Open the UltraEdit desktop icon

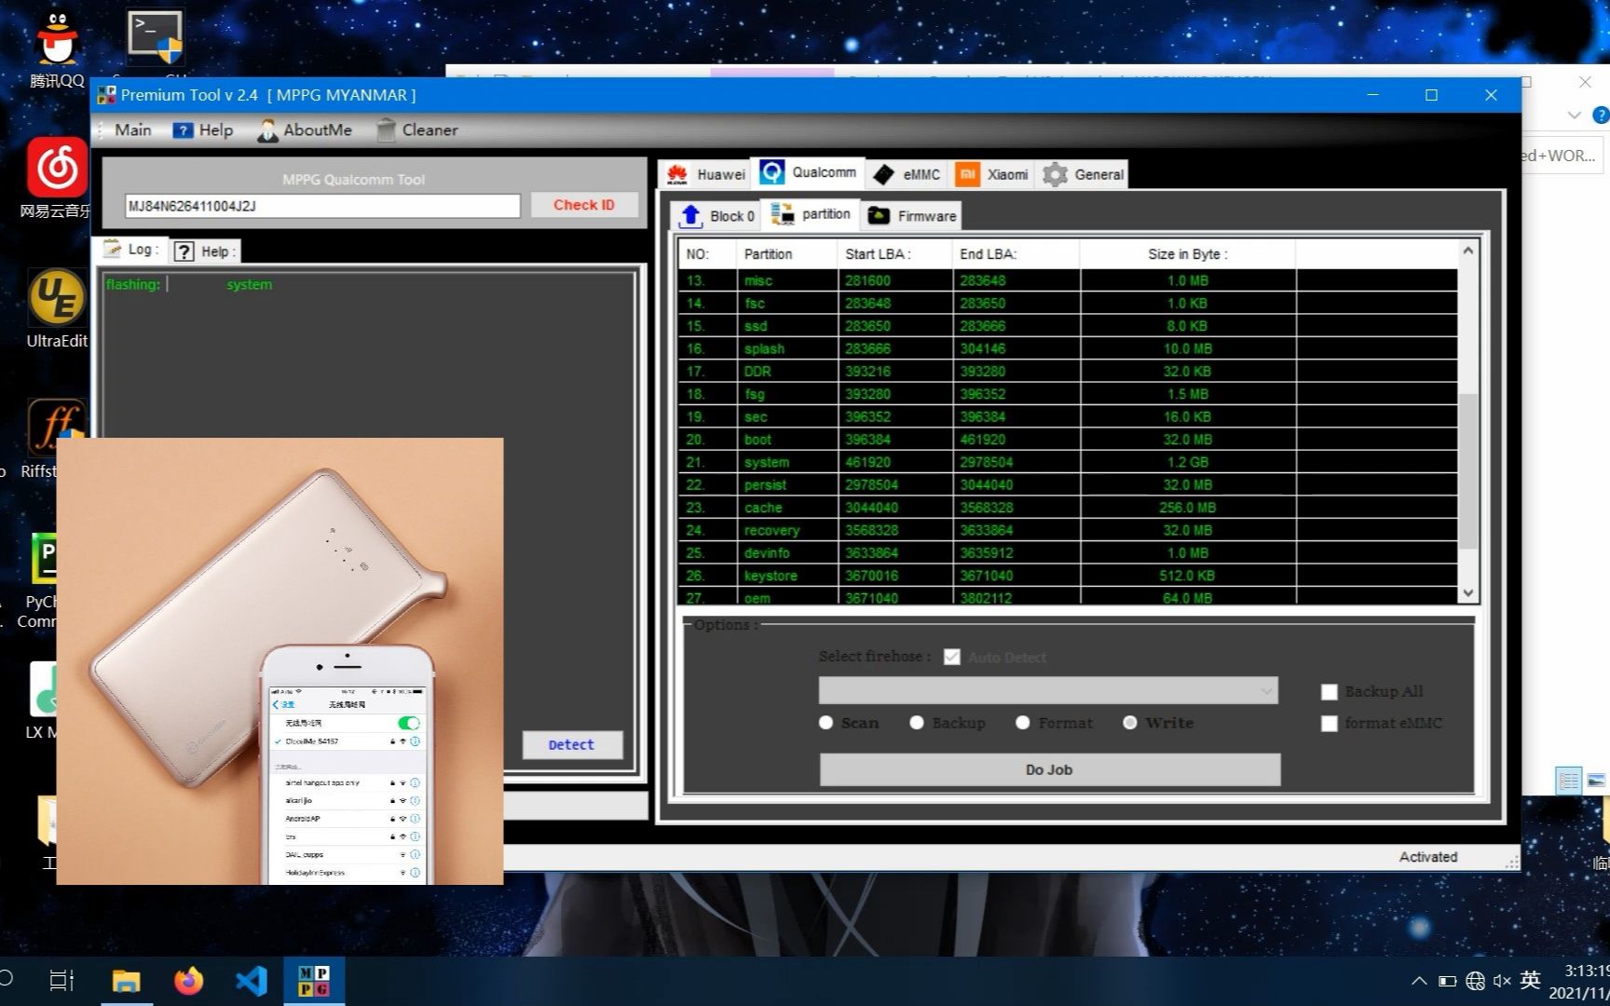57,307
